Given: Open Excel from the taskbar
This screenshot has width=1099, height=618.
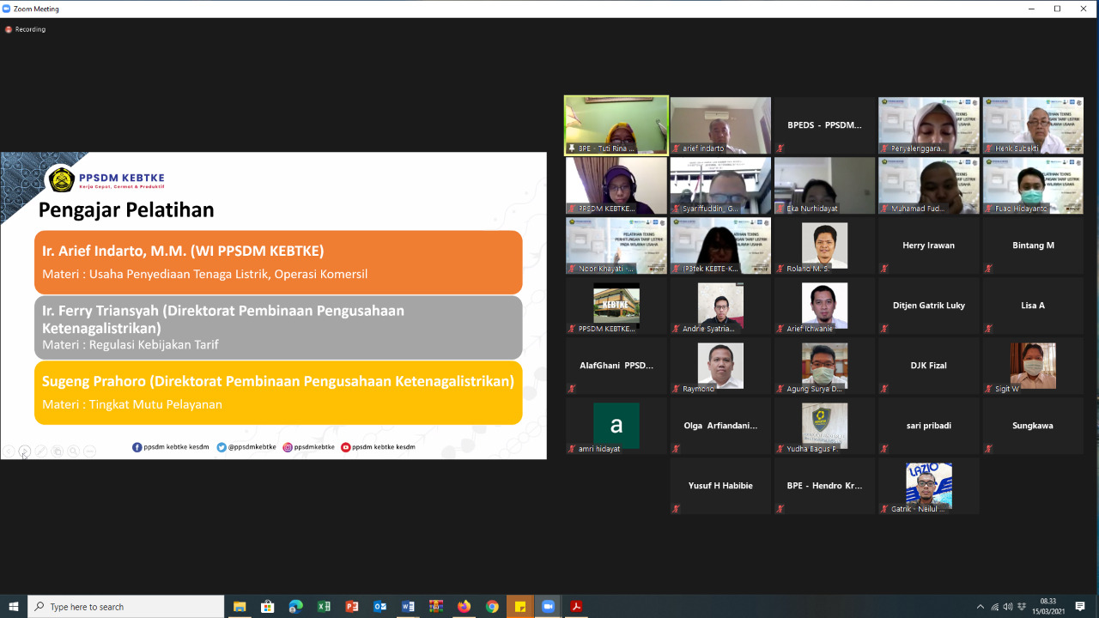Looking at the screenshot, I should point(324,607).
